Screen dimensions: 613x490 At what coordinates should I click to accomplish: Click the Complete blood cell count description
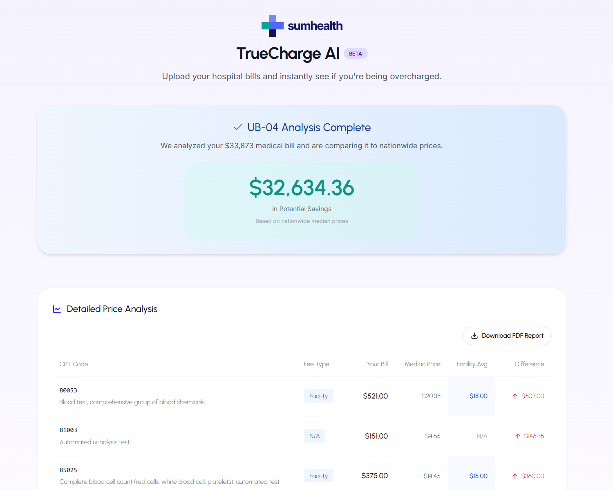[x=170, y=482]
